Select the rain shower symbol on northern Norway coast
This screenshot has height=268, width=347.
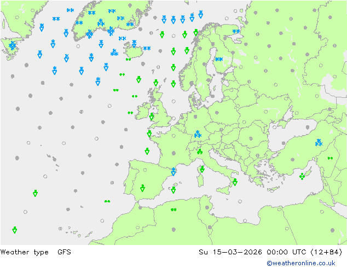click(195, 32)
